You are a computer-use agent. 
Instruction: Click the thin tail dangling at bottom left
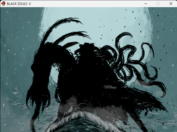[x=33, y=122]
